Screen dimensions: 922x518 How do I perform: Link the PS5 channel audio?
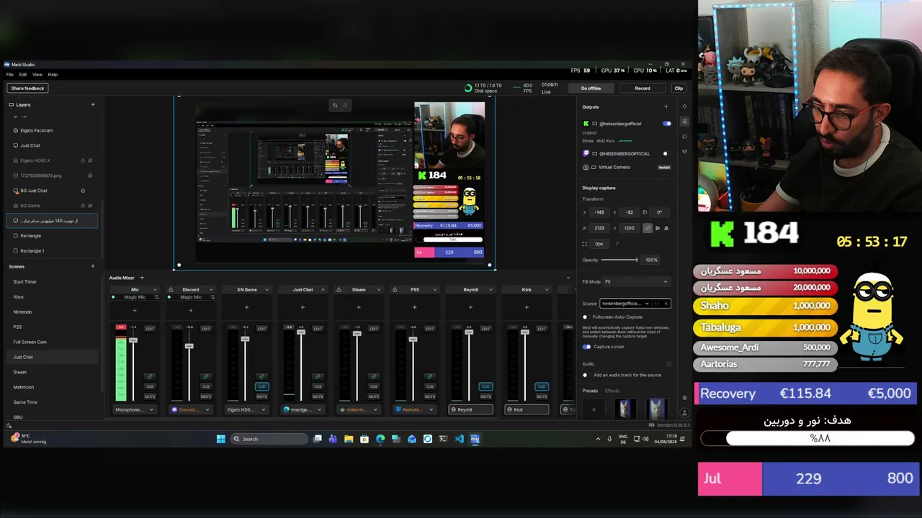pos(430,376)
